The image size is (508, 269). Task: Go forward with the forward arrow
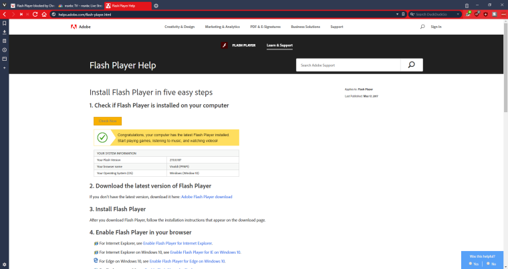tap(13, 14)
